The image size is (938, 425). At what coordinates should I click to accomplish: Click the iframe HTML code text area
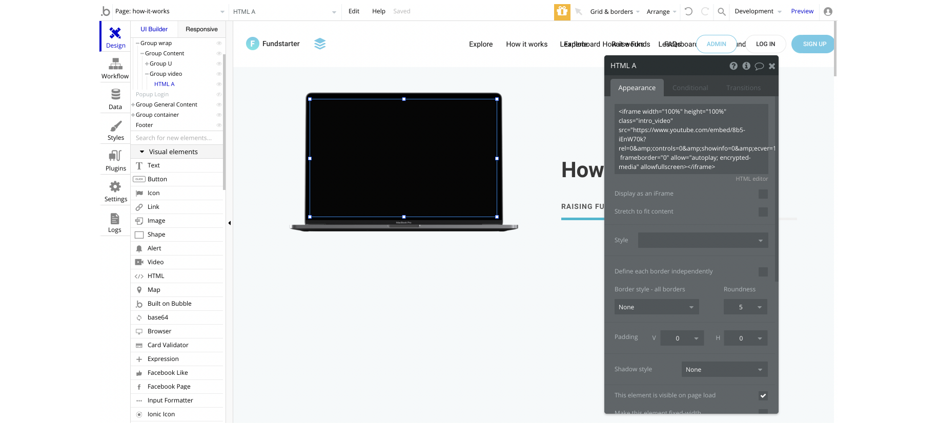pyautogui.click(x=691, y=139)
